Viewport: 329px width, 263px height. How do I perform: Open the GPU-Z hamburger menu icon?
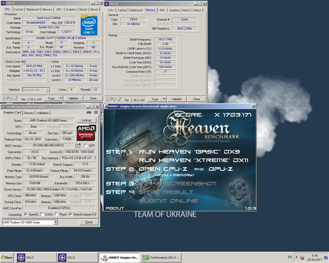pos(96,112)
